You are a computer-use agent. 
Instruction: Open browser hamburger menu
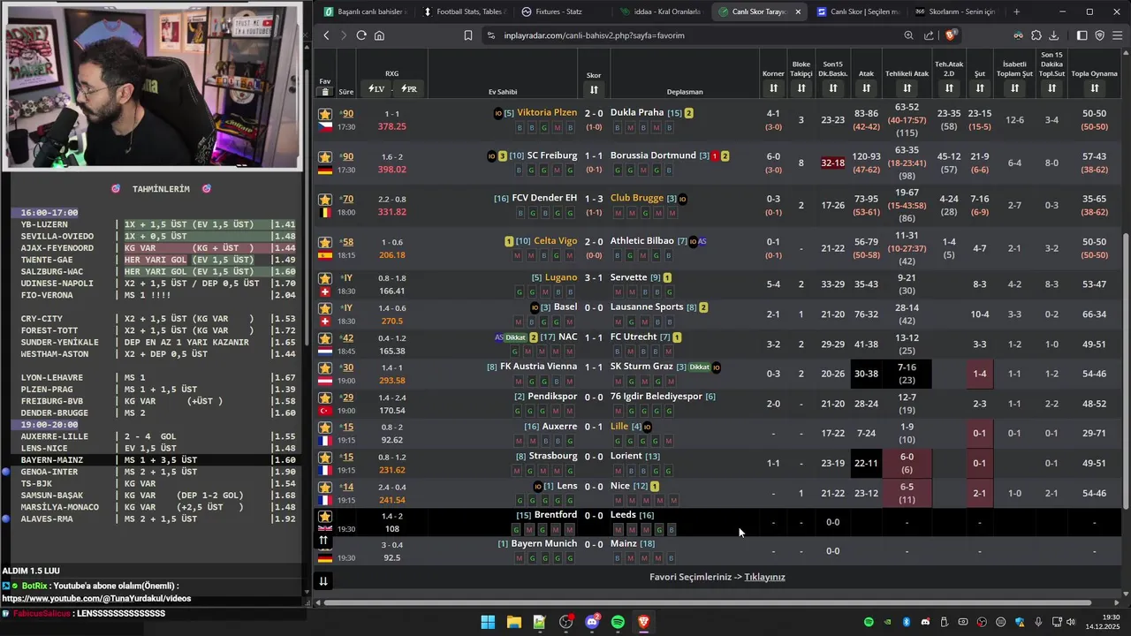tap(1118, 35)
